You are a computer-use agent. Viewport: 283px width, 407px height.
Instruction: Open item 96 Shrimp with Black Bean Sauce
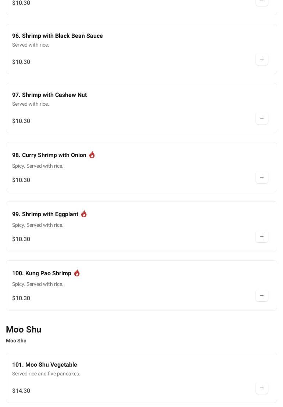click(x=57, y=36)
